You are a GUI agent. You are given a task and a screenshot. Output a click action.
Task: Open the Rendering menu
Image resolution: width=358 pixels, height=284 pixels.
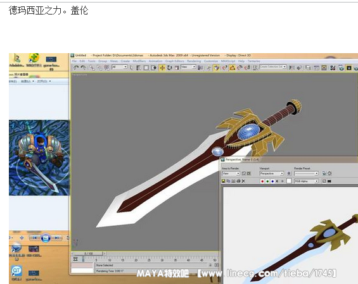tap(194, 61)
